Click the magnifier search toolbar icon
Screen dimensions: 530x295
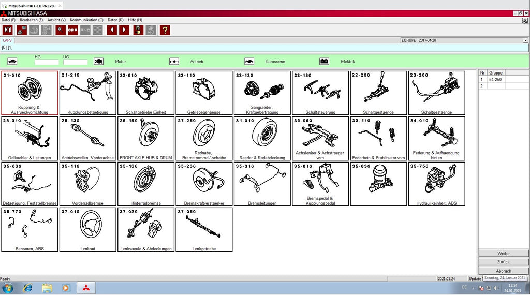(x=61, y=30)
